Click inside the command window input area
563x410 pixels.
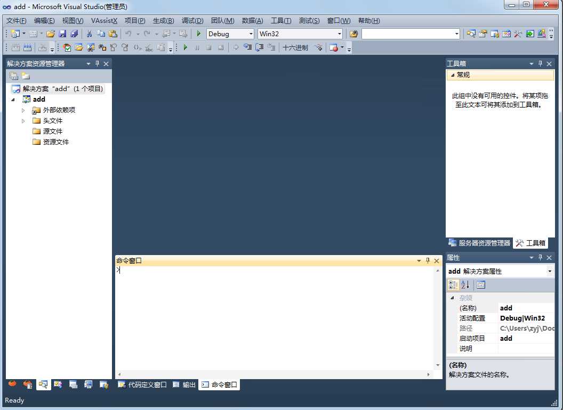pos(275,319)
